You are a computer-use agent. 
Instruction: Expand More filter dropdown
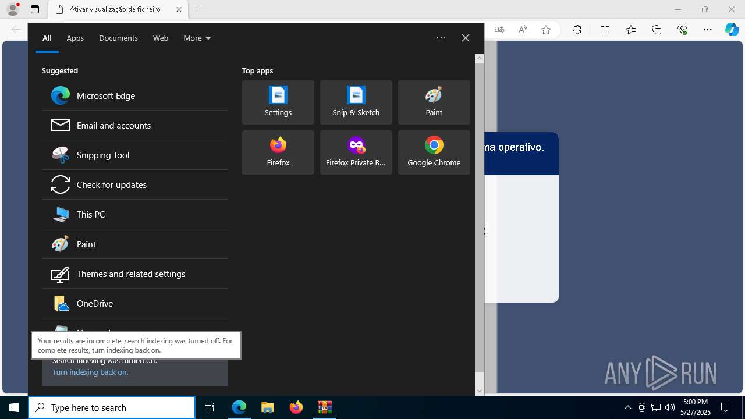197,38
